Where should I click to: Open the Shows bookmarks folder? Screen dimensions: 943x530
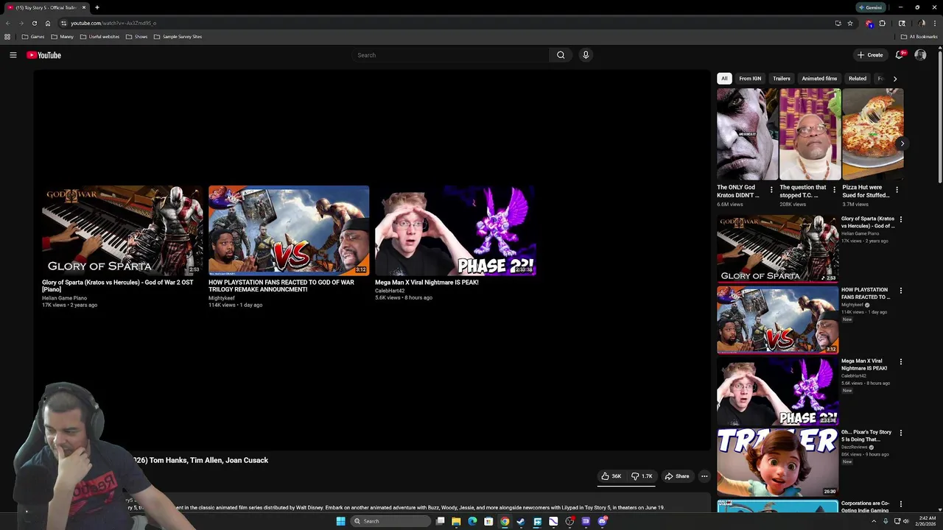[136, 37]
